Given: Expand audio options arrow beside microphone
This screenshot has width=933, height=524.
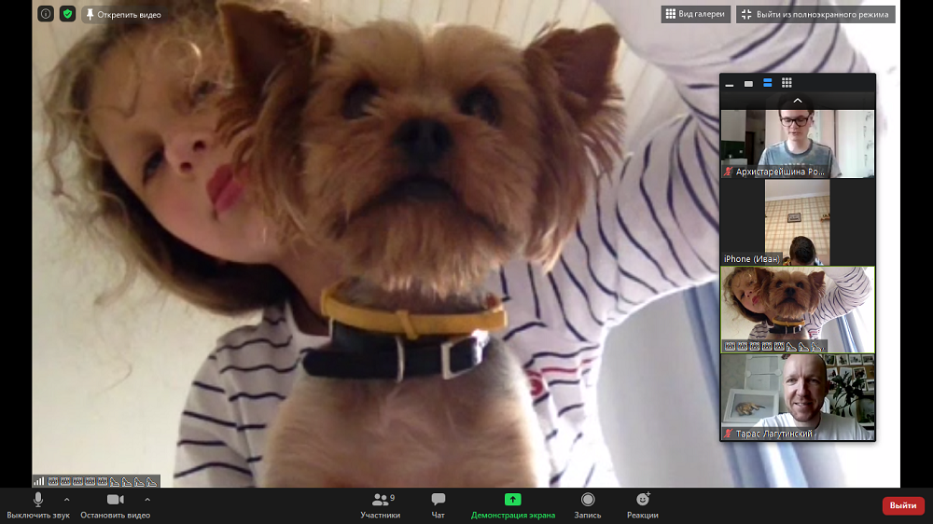Looking at the screenshot, I should (66, 500).
